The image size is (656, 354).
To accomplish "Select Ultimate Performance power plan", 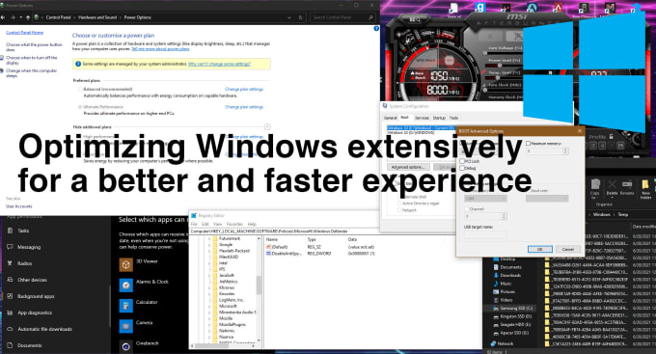I will coord(79,107).
